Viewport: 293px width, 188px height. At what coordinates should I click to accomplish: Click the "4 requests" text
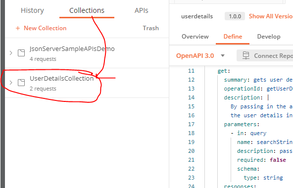pos(43,59)
